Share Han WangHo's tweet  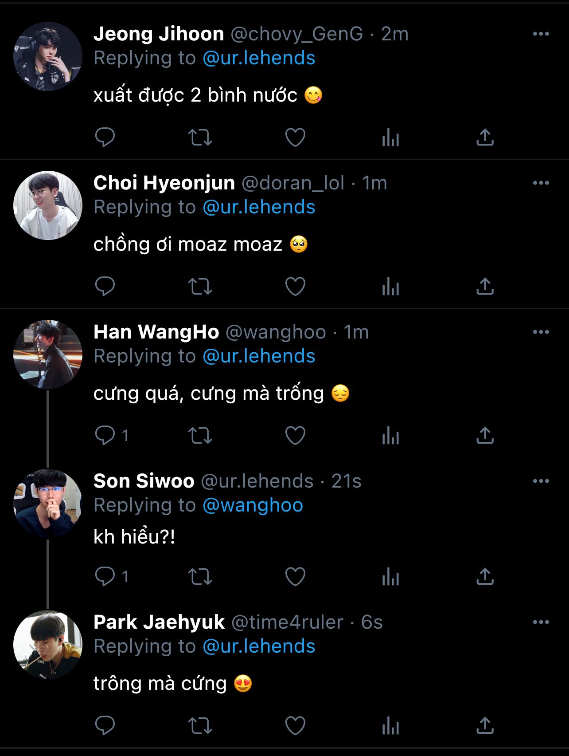tap(485, 435)
